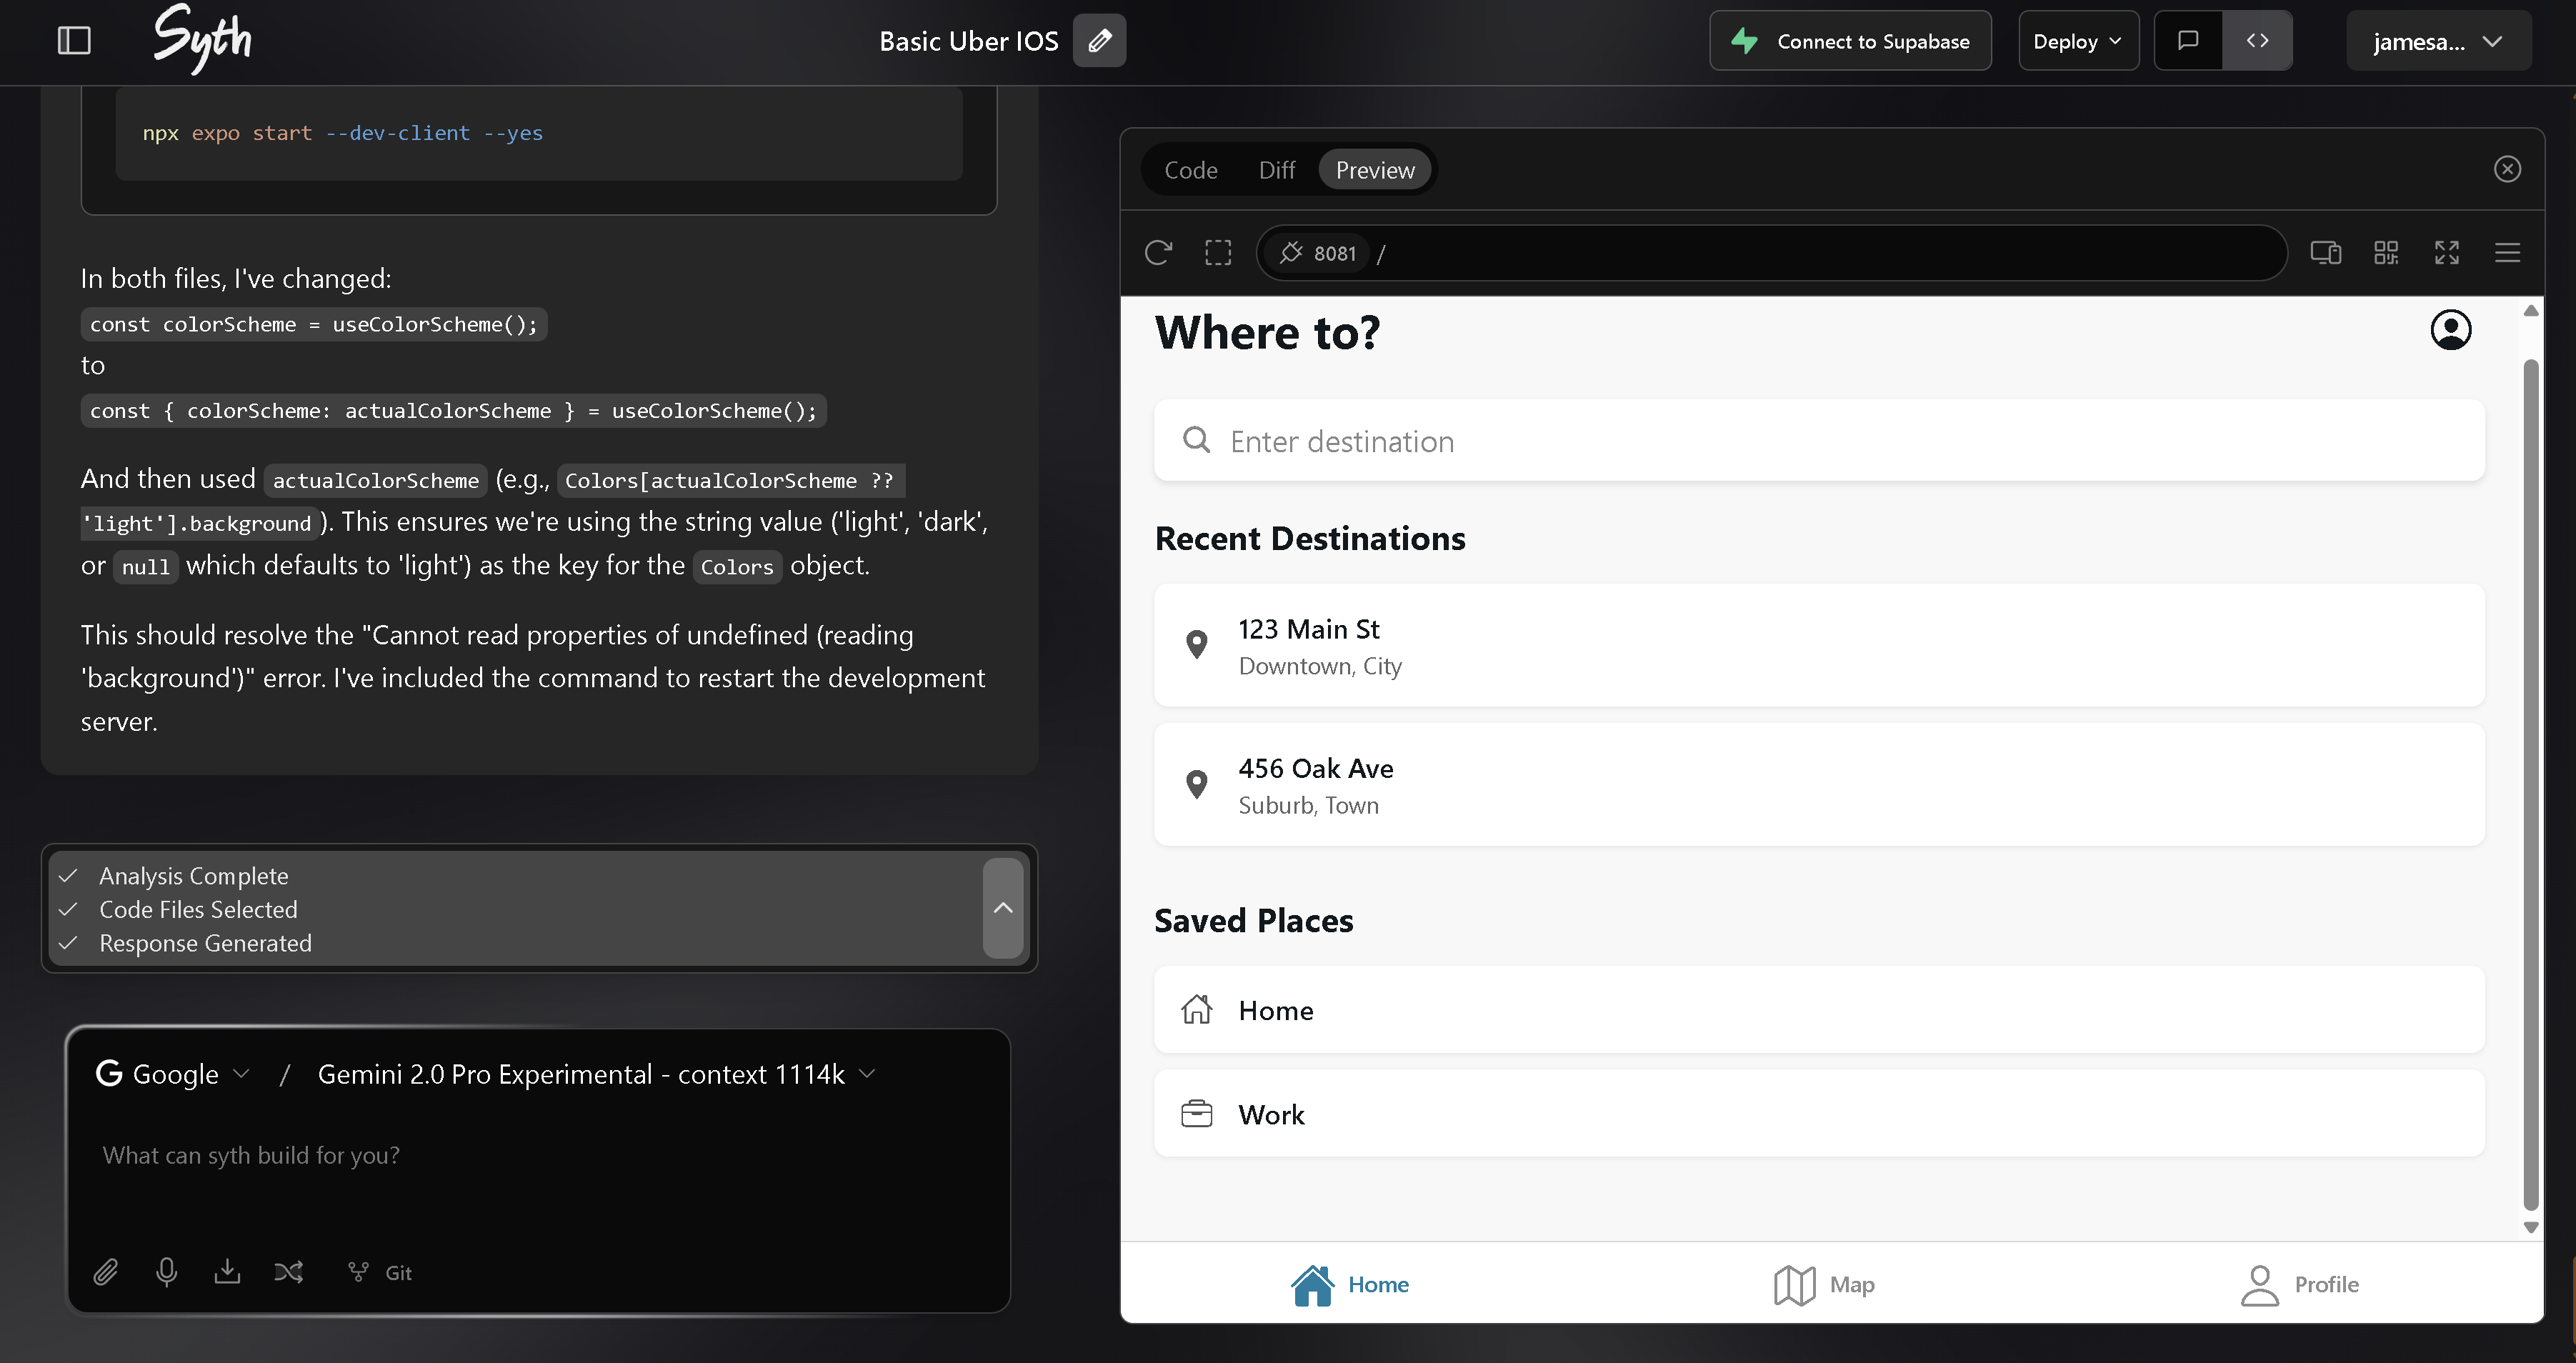Click the pencil icon to rename project
This screenshot has width=2576, height=1363.
pos(1099,41)
